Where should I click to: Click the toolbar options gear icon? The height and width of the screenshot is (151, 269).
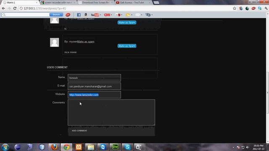tap(148, 15)
